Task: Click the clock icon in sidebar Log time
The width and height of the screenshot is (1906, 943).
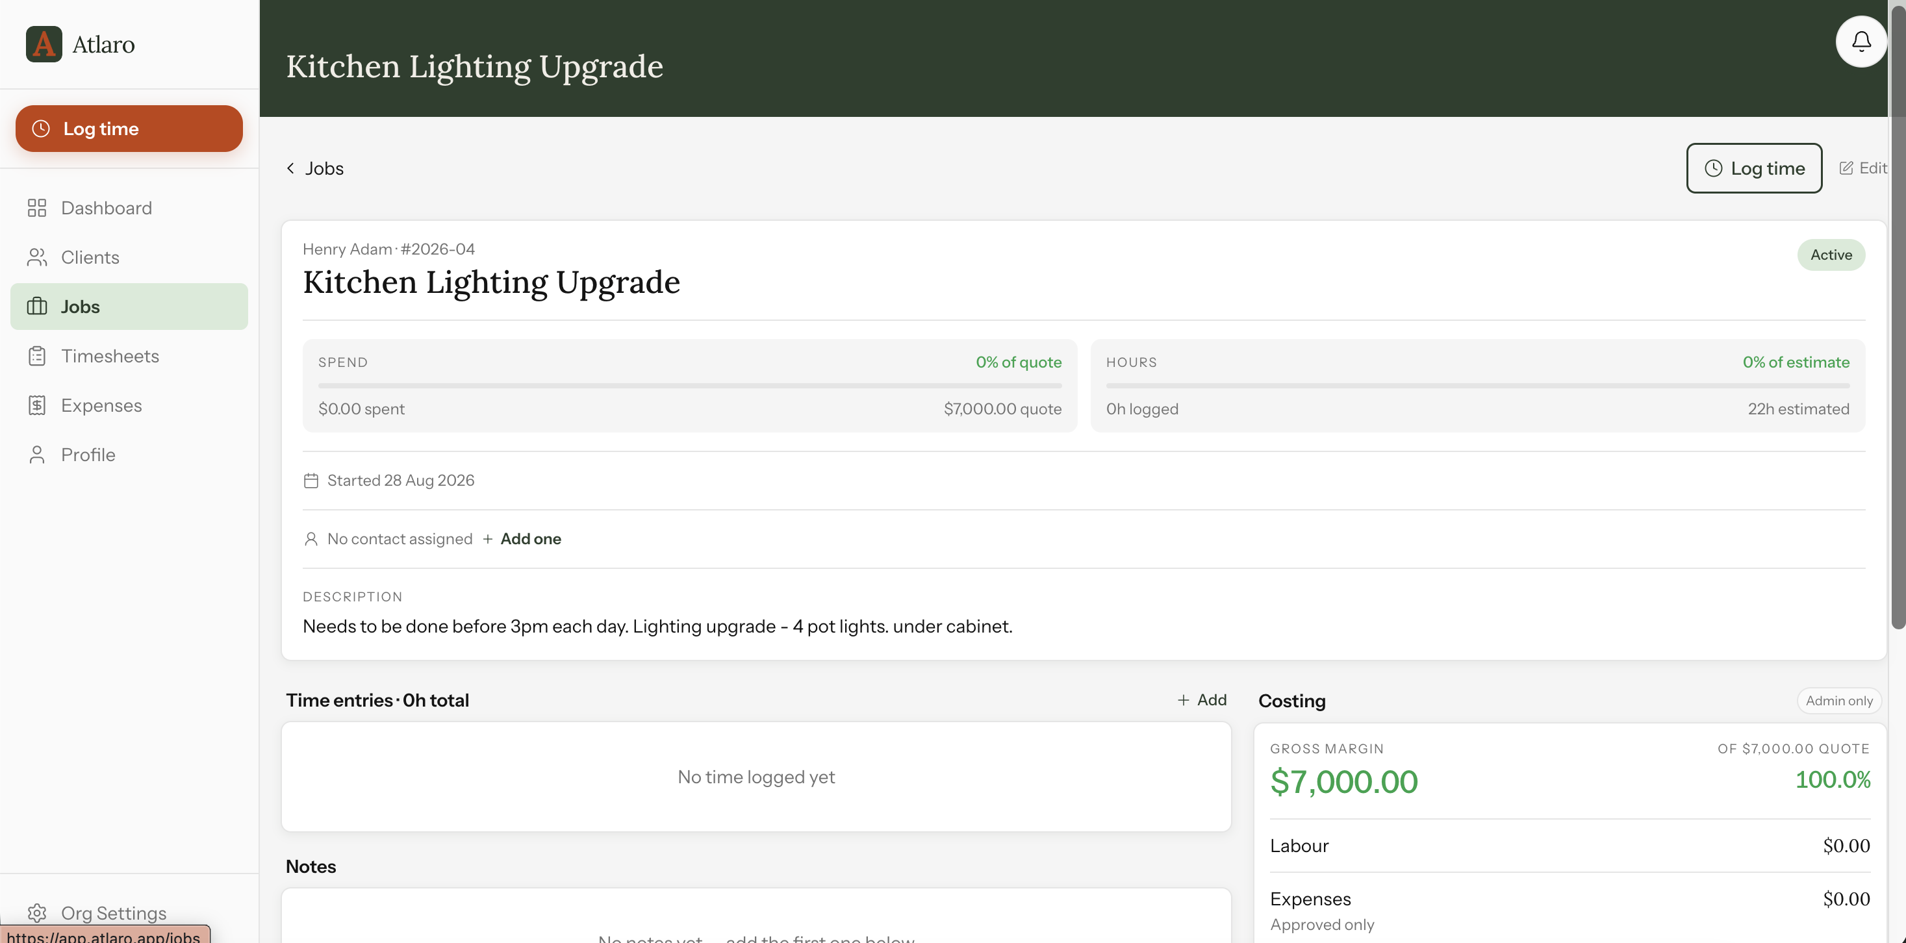Action: [41, 129]
